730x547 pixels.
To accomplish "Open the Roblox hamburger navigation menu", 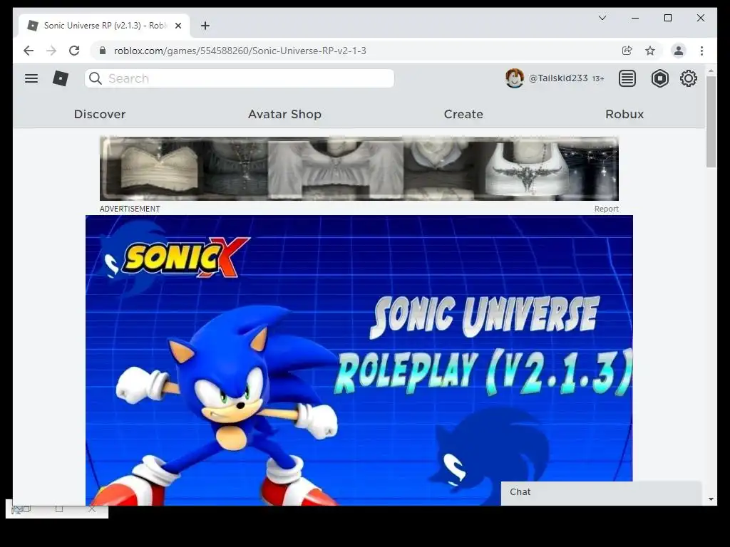I will [31, 78].
